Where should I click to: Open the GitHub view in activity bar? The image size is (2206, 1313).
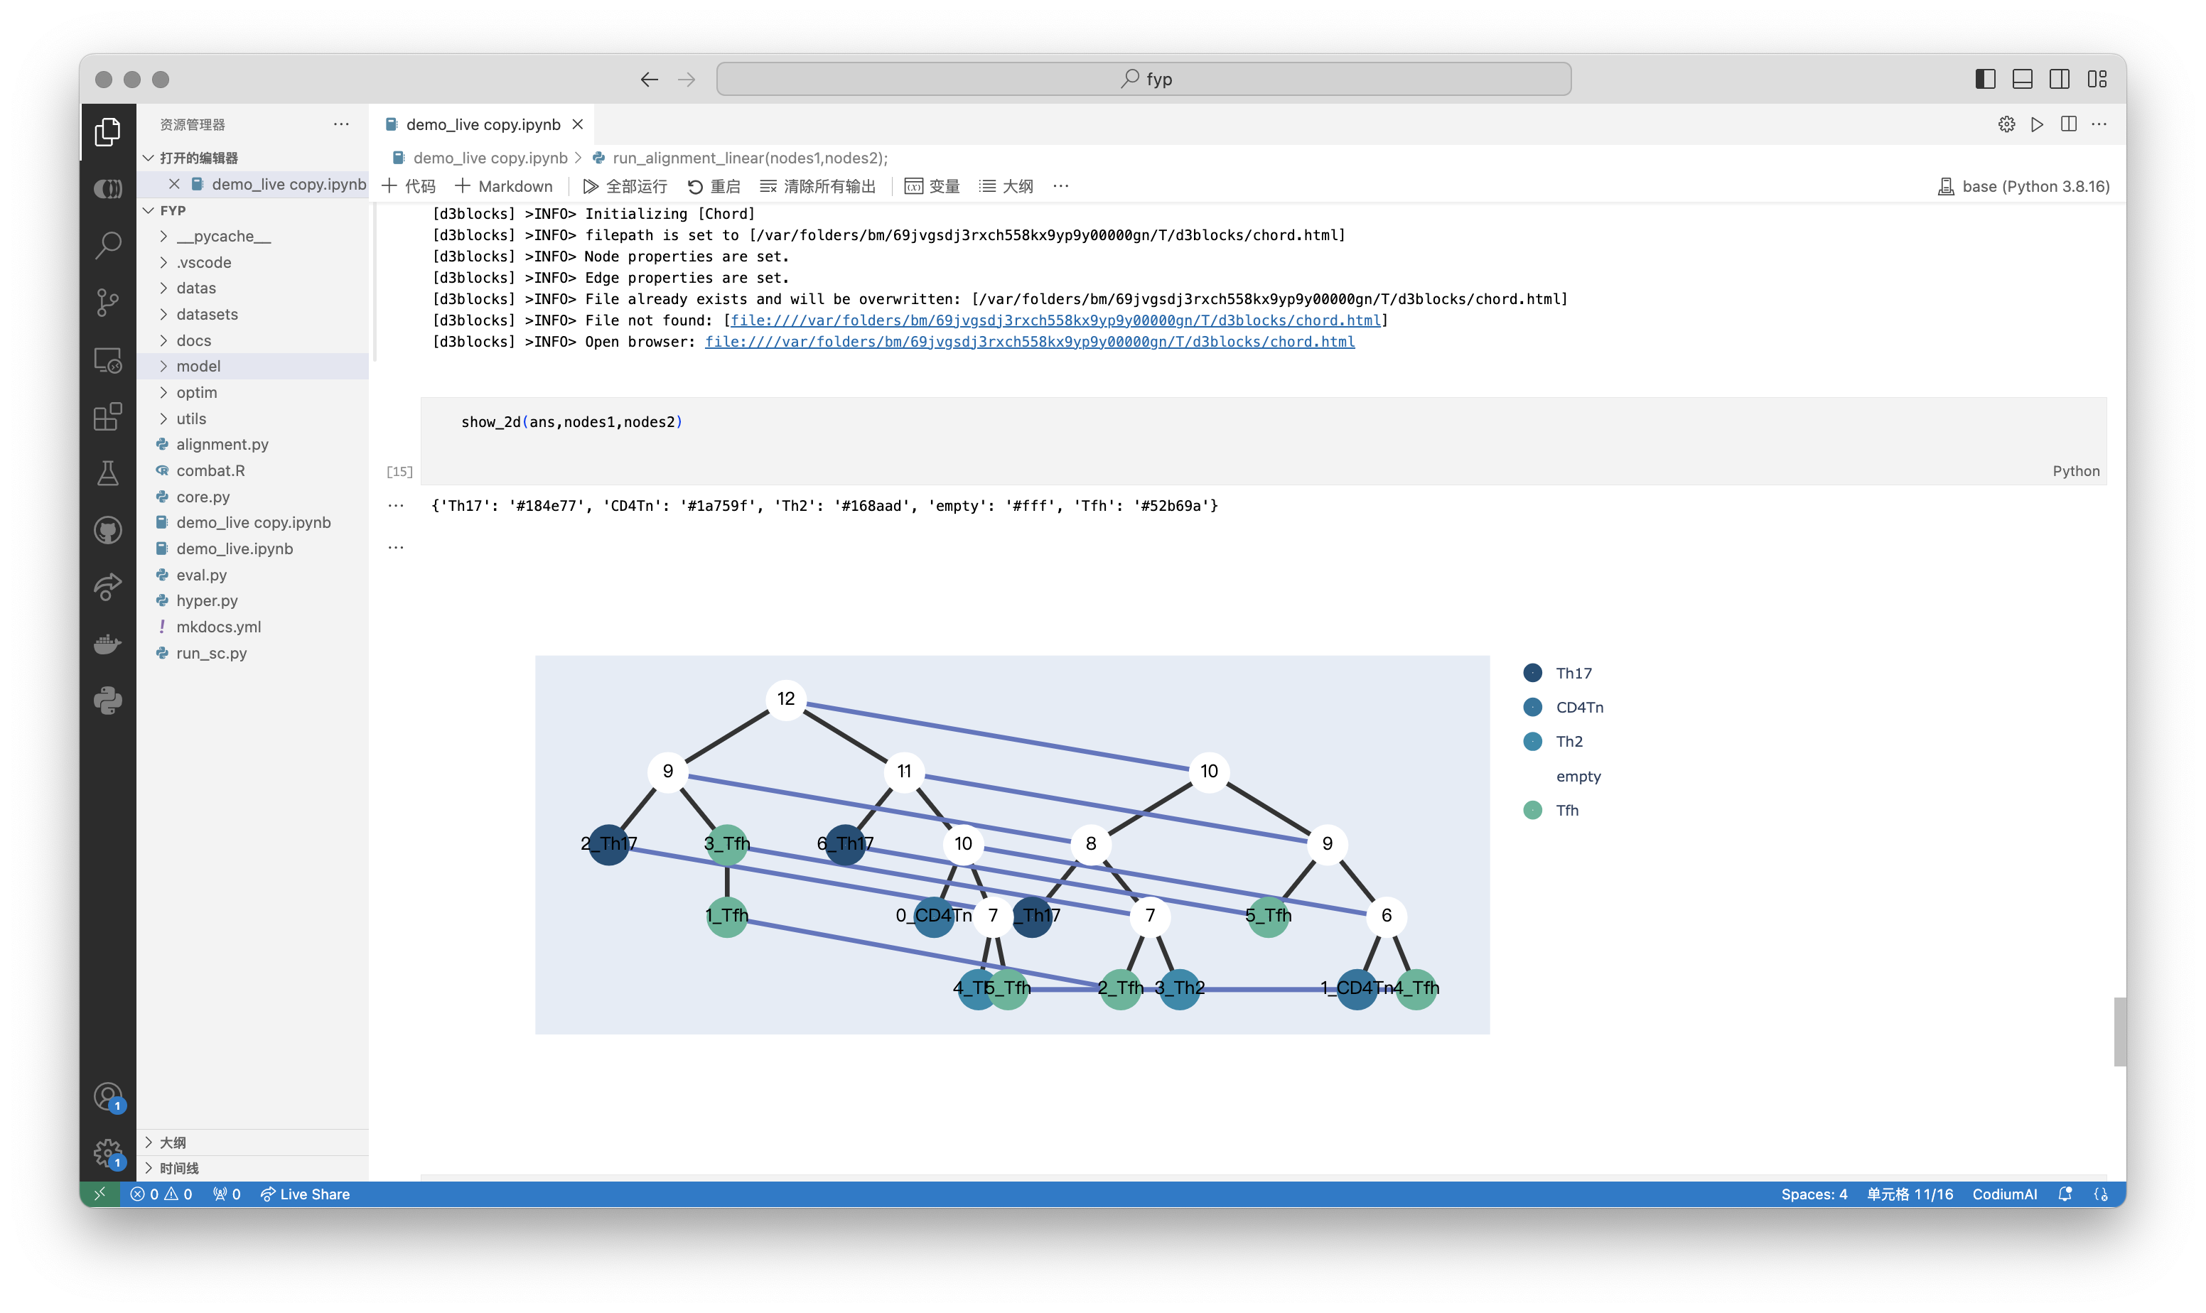click(x=108, y=531)
